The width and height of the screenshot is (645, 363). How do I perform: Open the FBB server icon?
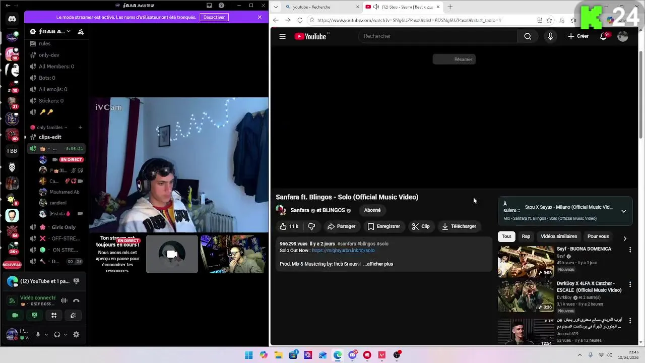coord(12,151)
